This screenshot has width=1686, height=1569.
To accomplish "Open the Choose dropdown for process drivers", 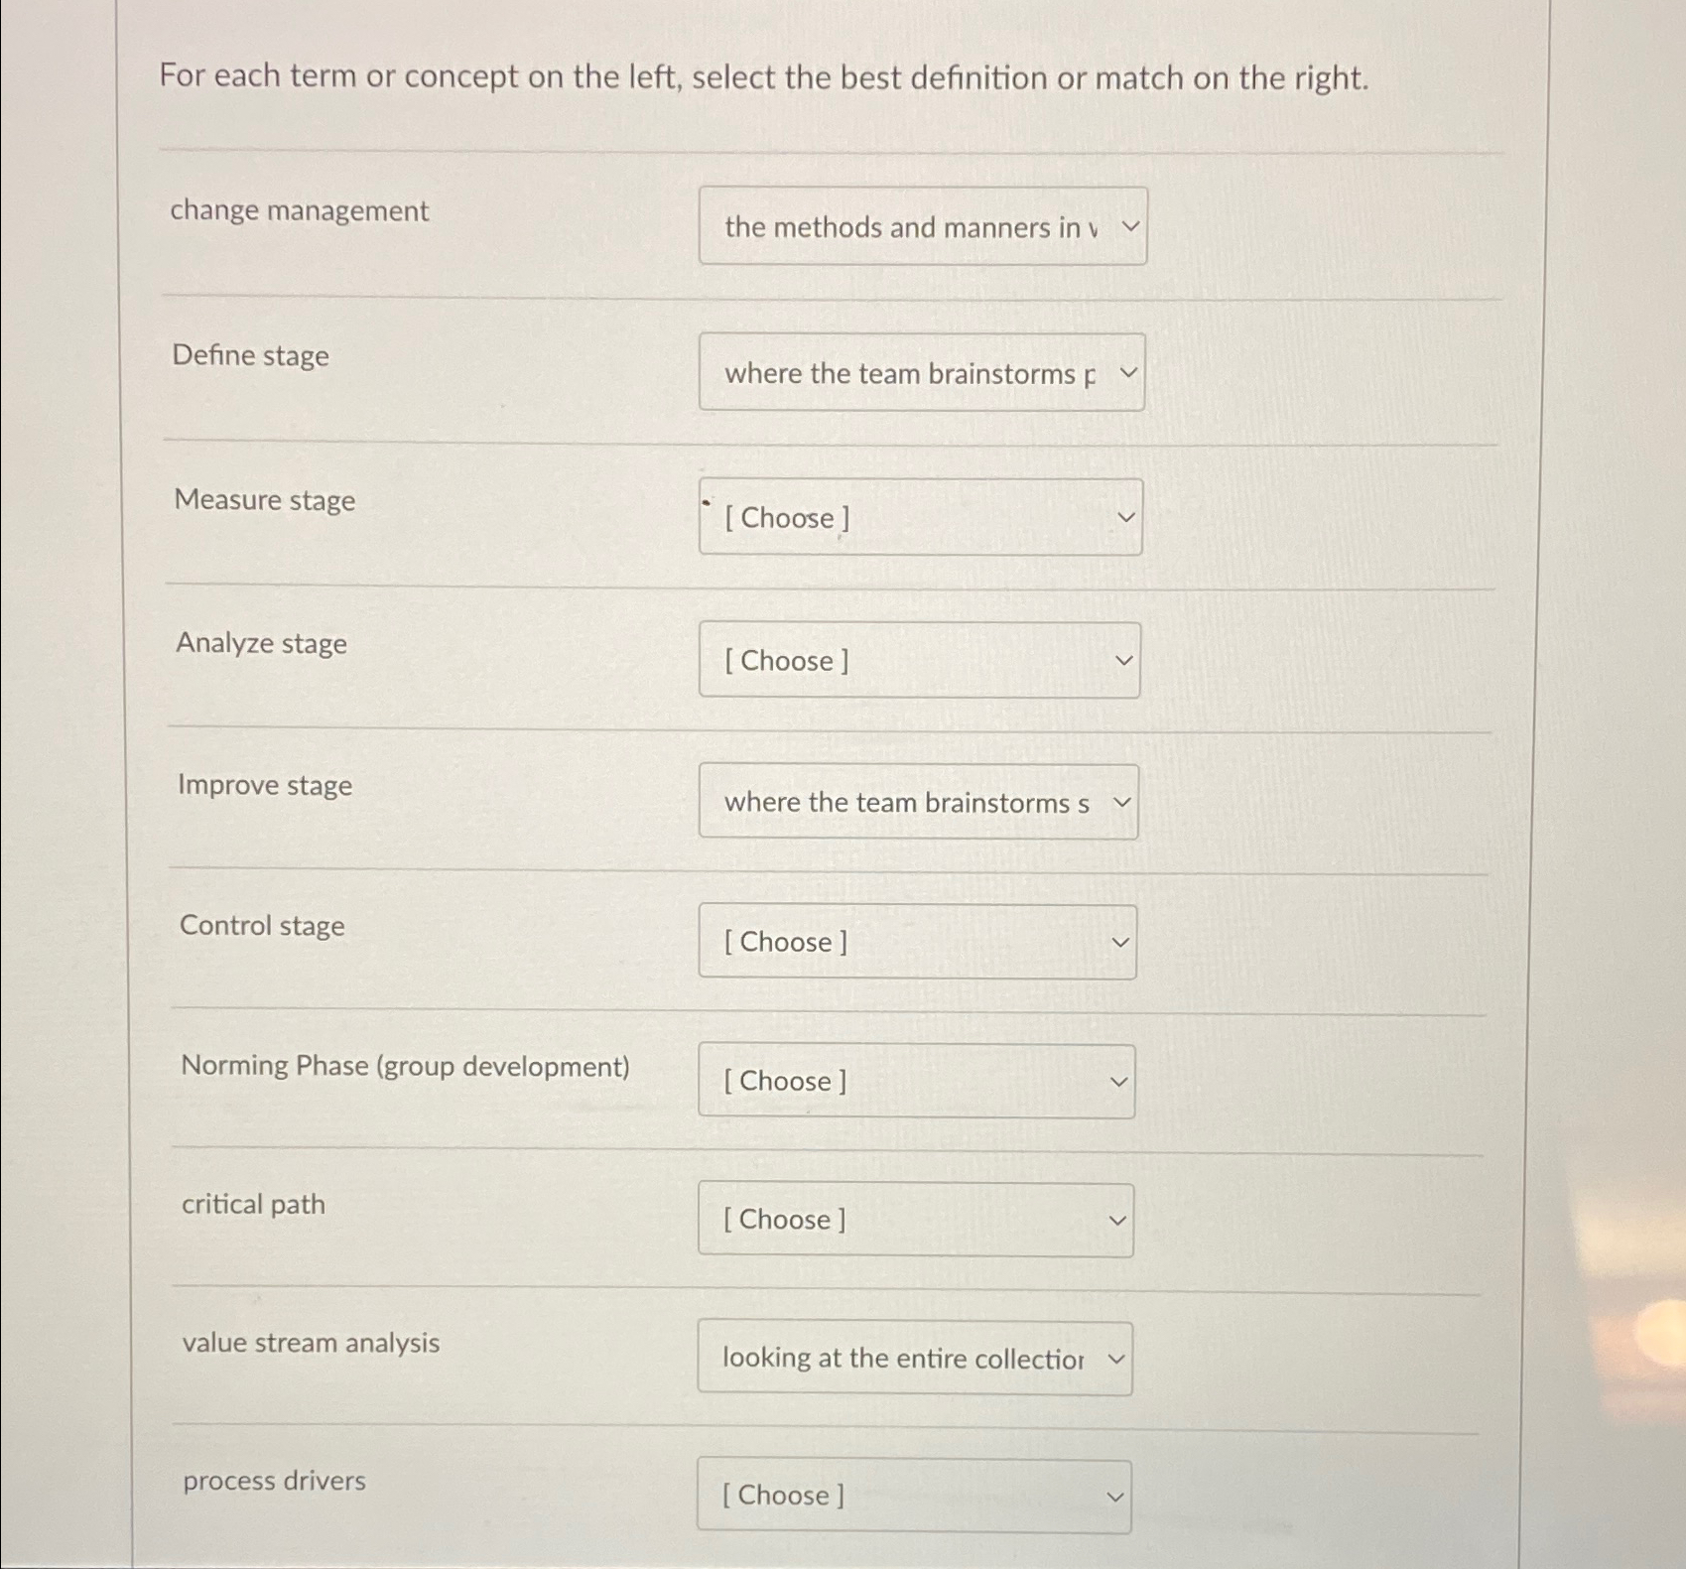I will [x=915, y=1495].
